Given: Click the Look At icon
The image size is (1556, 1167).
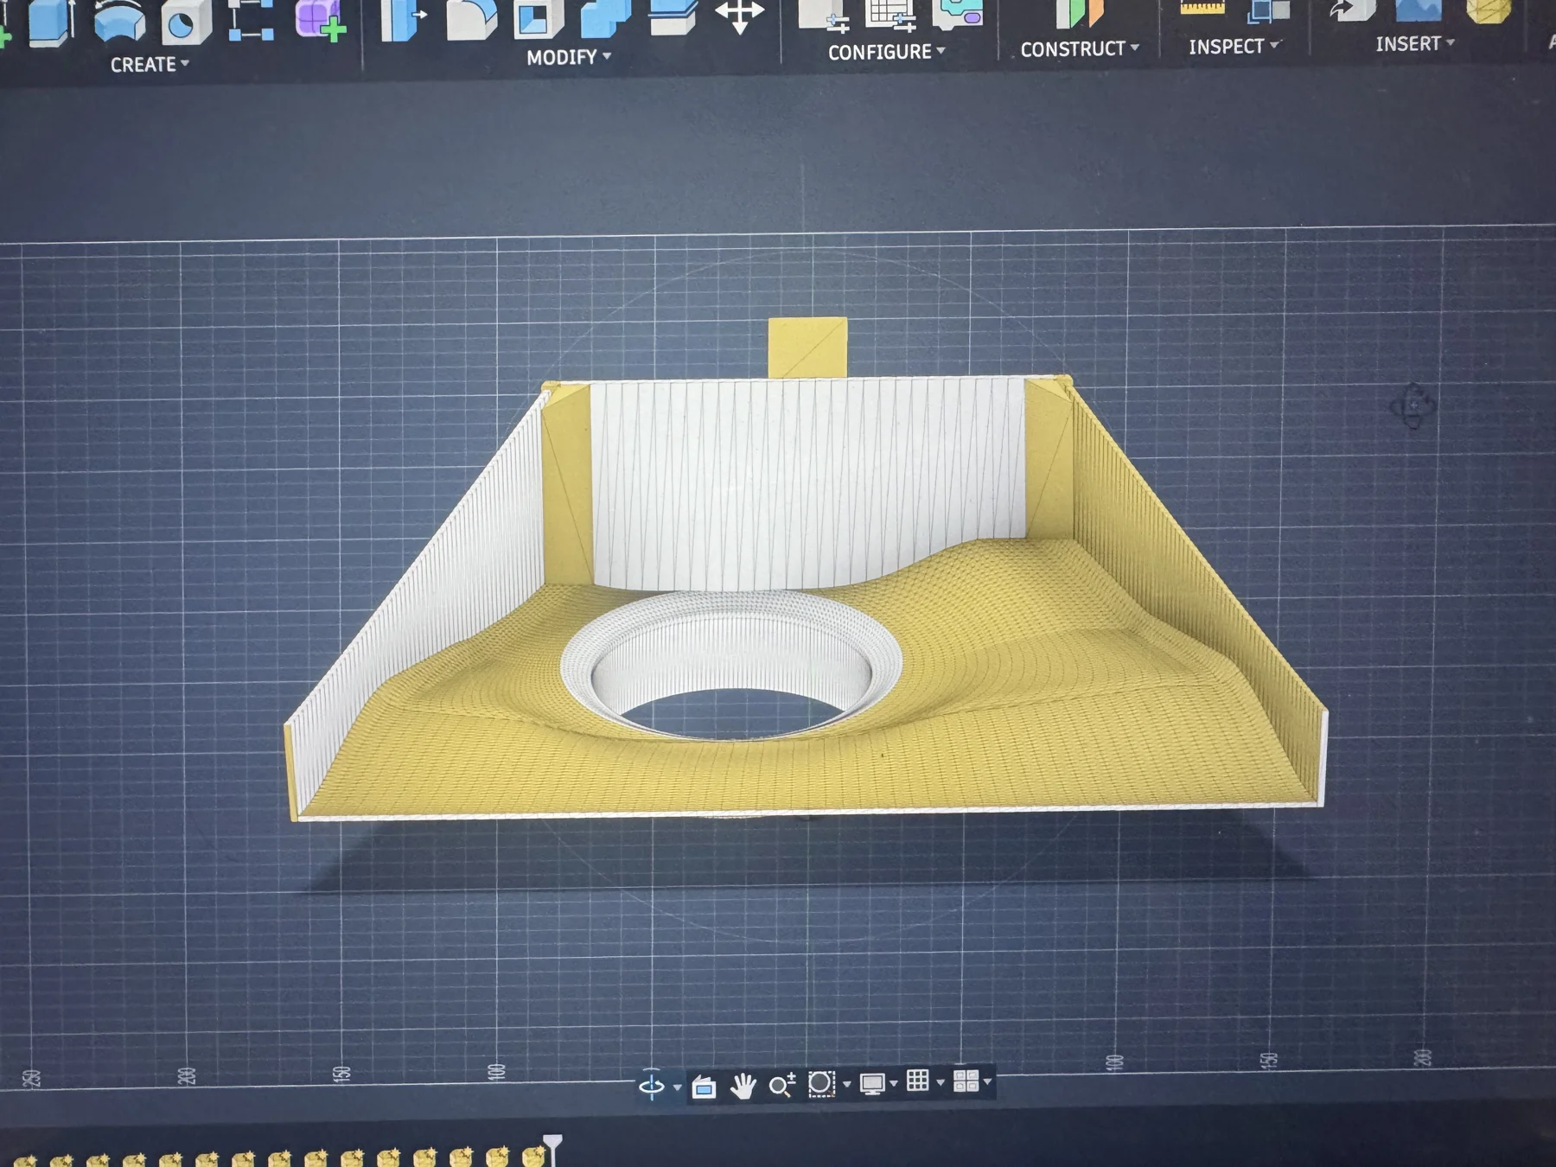Looking at the screenshot, I should click(705, 1086).
